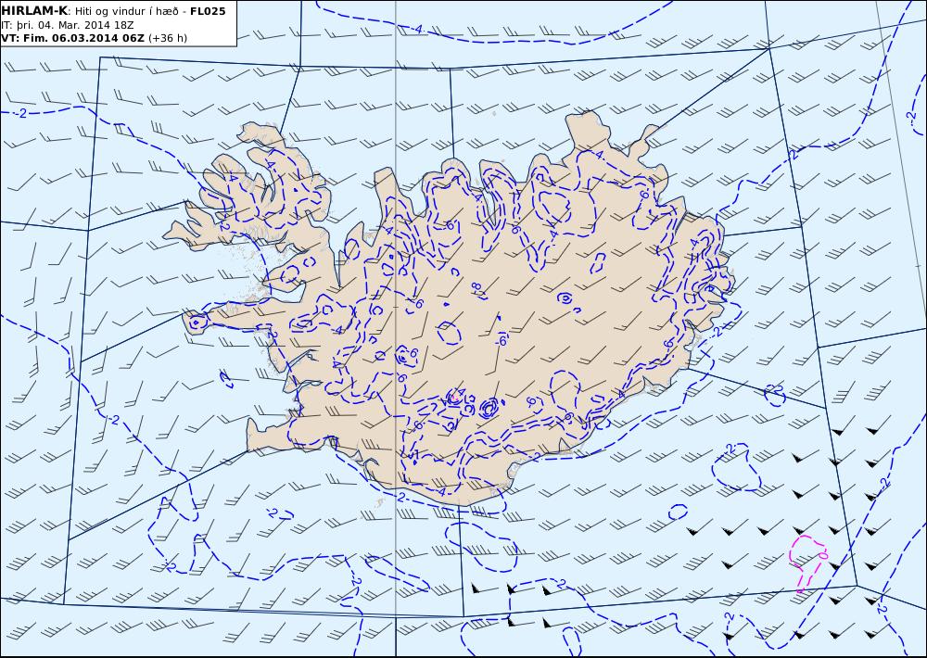
Task: Click the 'VT: Fim. 06.03.2014 06Z' valid time
Action: pos(72,38)
